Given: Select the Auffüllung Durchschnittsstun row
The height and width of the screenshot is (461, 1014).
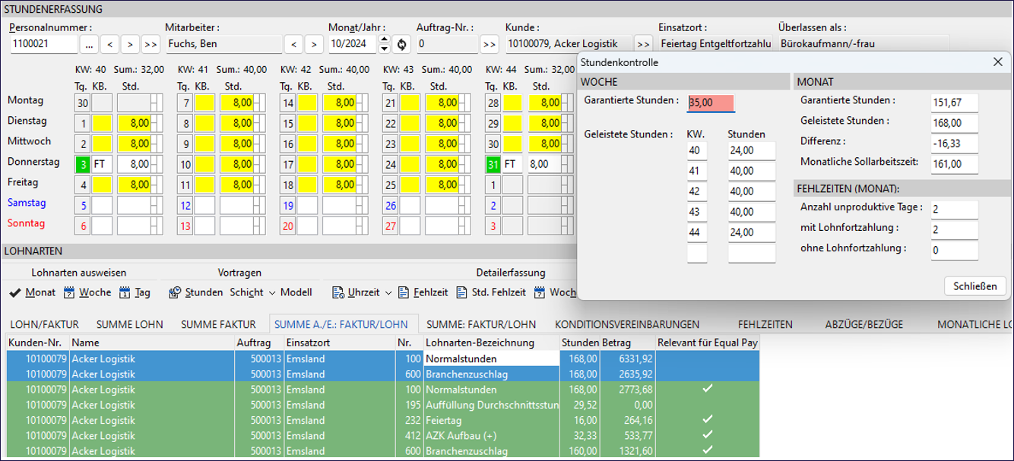Looking at the screenshot, I should (x=382, y=405).
